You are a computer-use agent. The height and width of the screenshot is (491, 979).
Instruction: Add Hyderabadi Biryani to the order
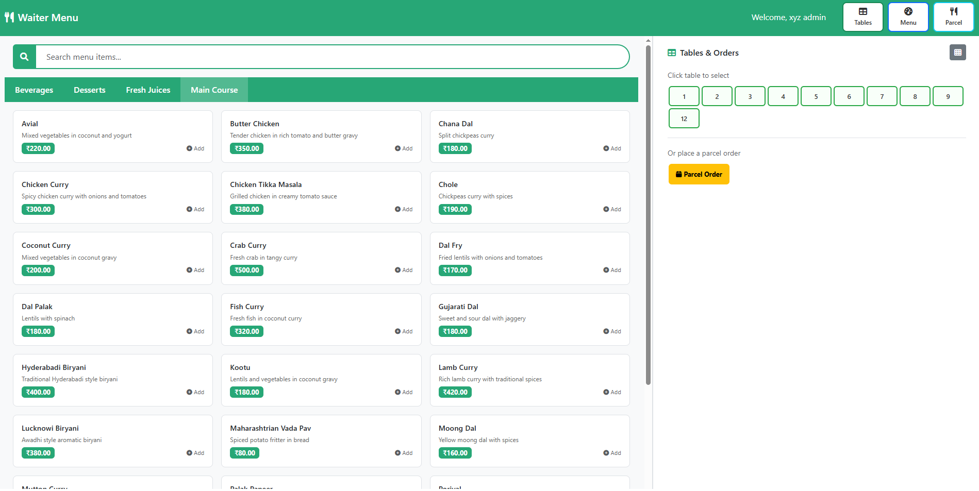pos(196,392)
